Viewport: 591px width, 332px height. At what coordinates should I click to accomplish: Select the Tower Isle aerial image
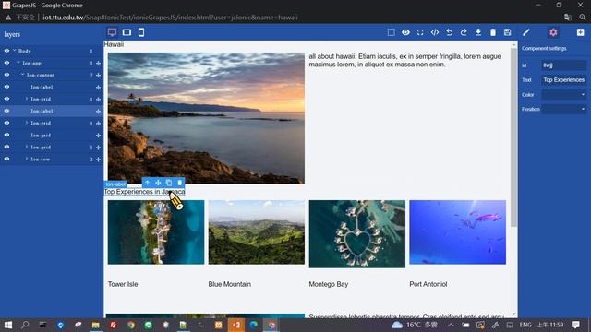[156, 231]
